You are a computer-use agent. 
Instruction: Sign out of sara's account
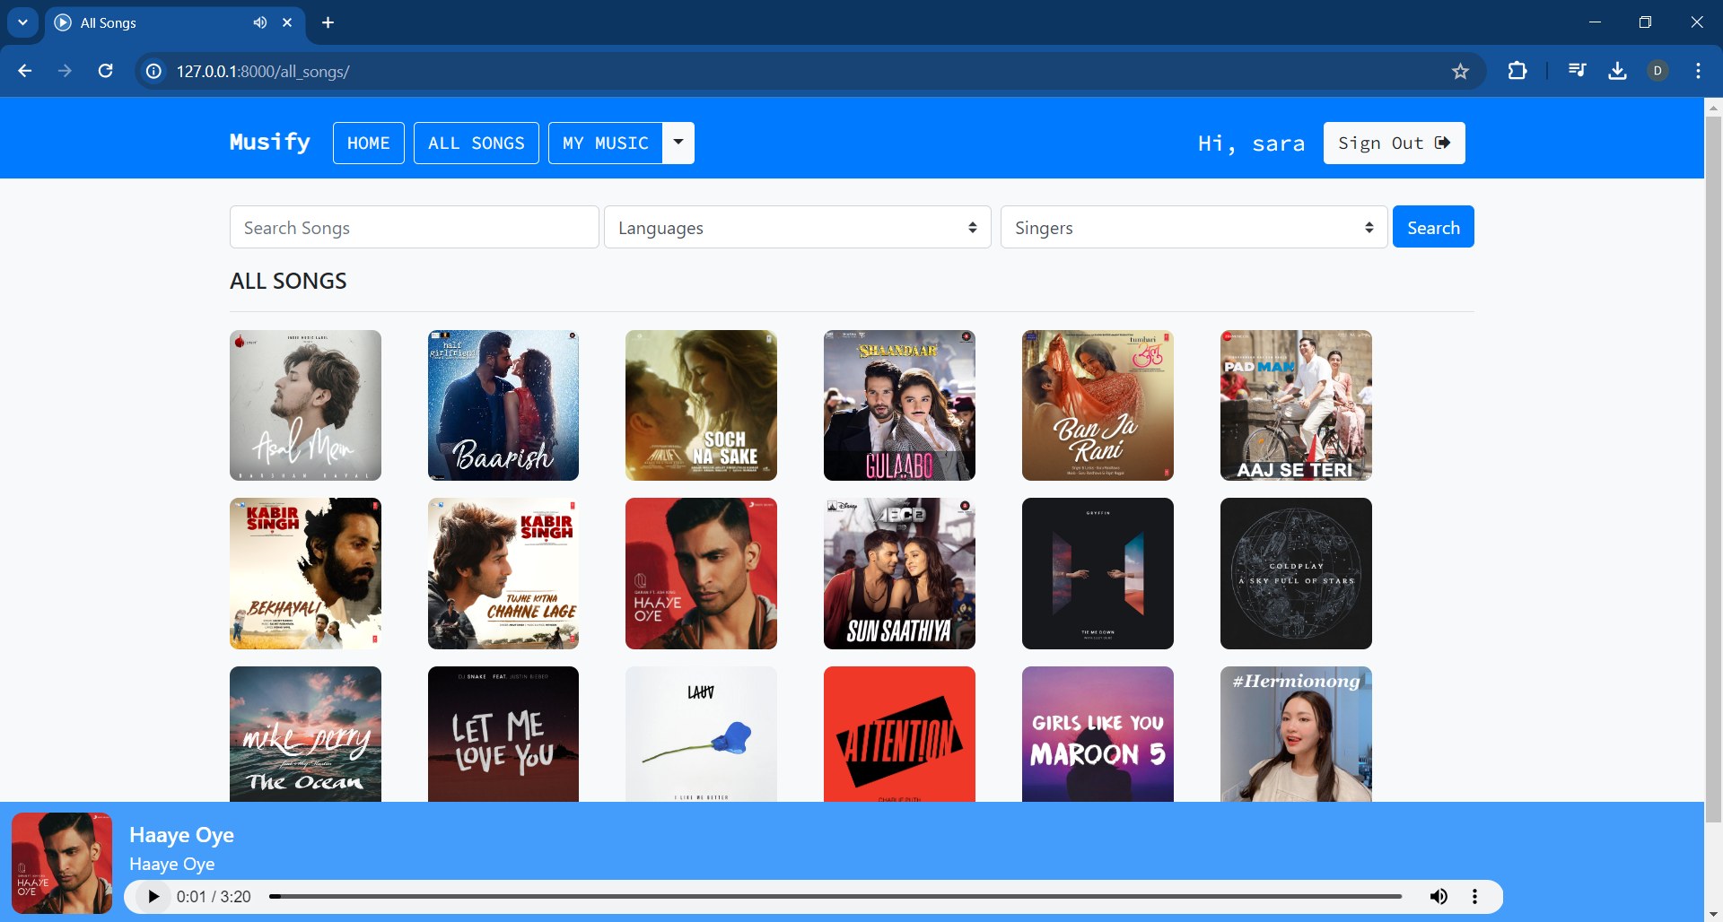click(1394, 143)
